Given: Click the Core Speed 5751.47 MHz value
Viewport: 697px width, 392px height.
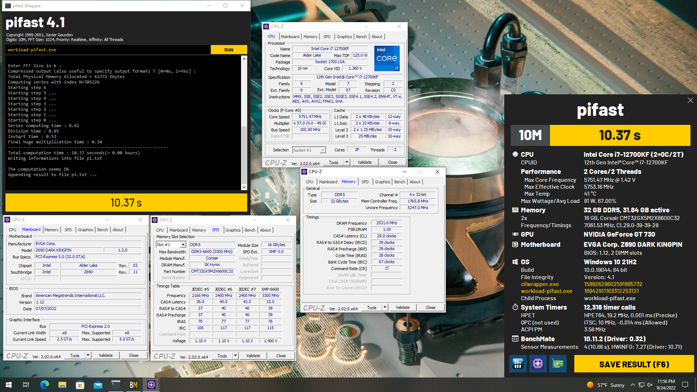Looking at the screenshot, I should (x=310, y=117).
